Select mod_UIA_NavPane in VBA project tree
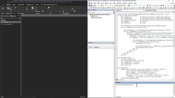The image size is (175, 98). click(x=97, y=17)
